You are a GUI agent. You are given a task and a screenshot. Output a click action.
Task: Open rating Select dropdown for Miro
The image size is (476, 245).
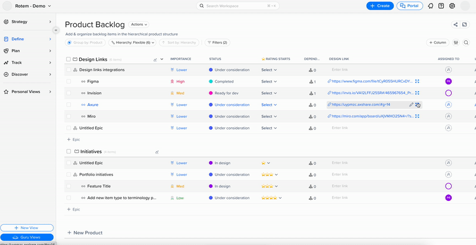coord(268,117)
